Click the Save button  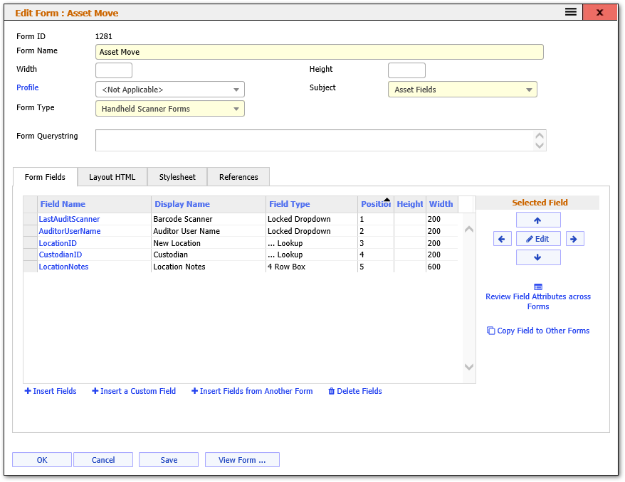click(x=169, y=459)
